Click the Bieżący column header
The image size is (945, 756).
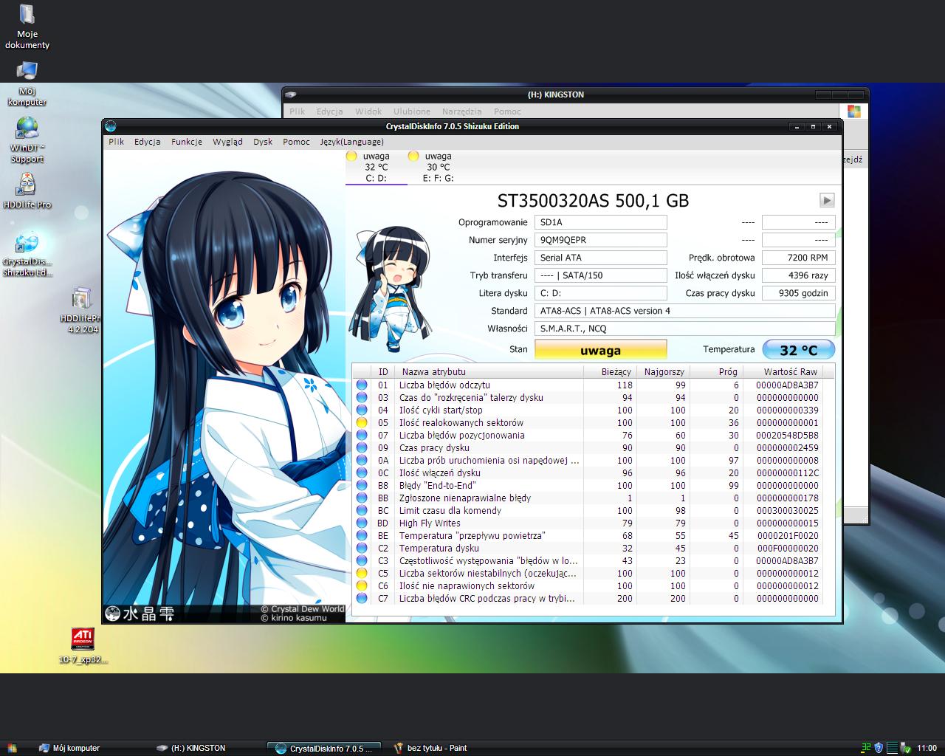pyautogui.click(x=609, y=371)
